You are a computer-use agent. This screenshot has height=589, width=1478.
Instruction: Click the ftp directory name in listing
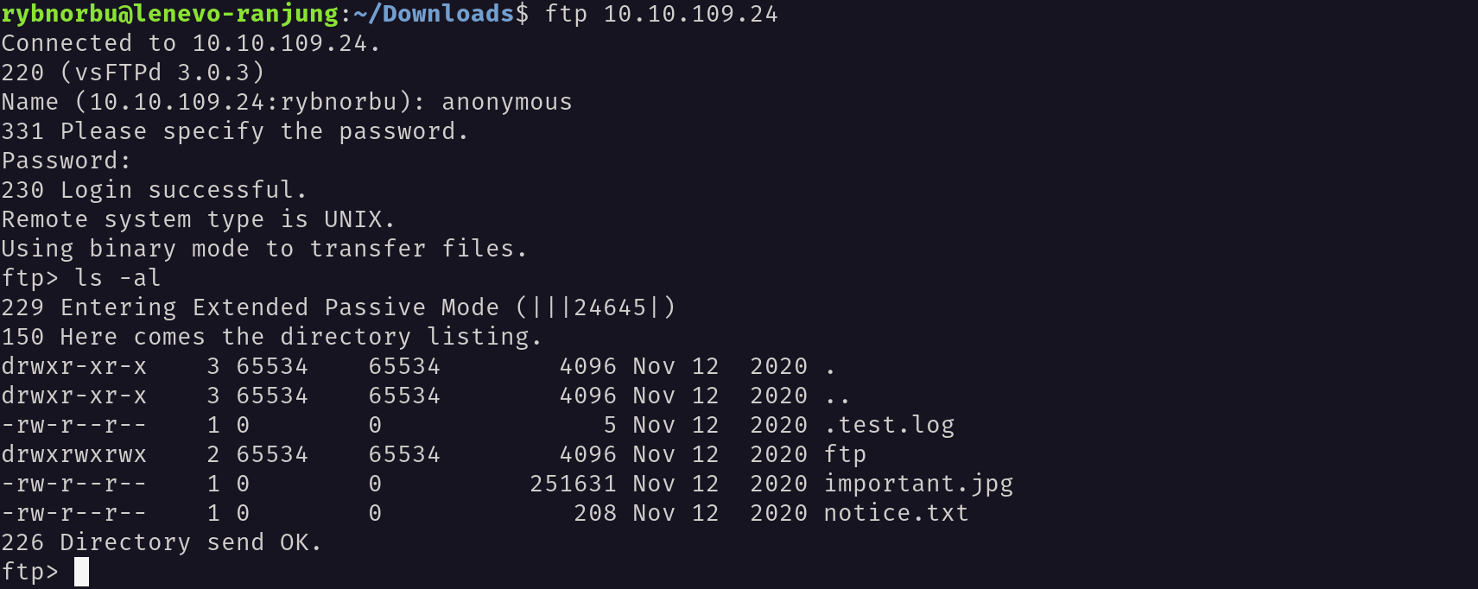845,455
